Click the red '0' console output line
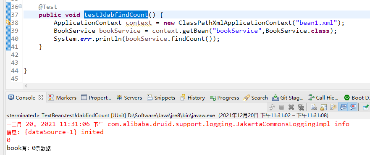 (9, 140)
